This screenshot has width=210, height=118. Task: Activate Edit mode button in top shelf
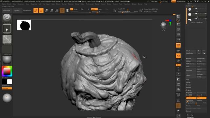tap(36, 10)
